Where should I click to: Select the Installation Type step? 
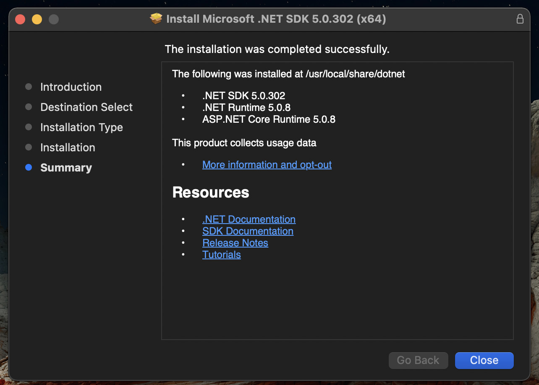[x=81, y=127]
